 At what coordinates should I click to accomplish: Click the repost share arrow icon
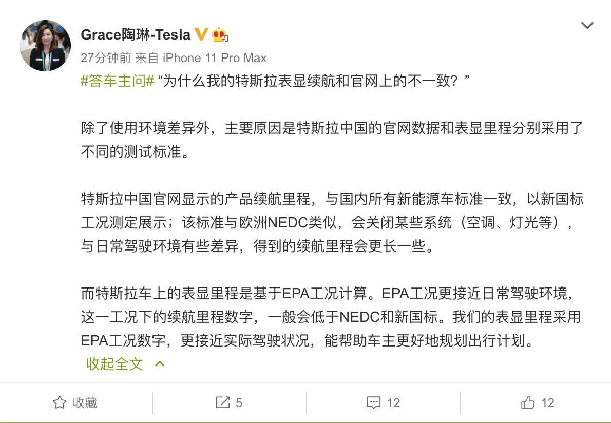coord(223,403)
